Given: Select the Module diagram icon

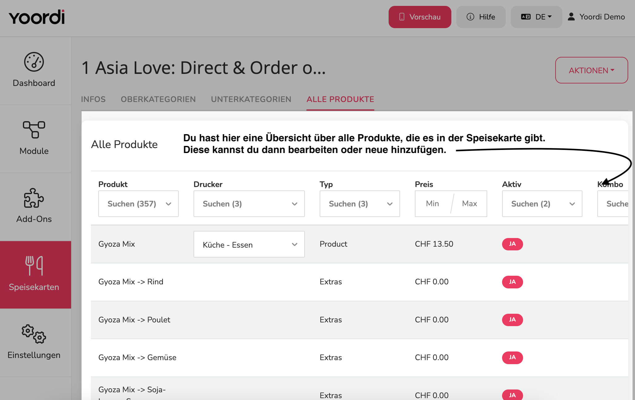Looking at the screenshot, I should click(34, 130).
